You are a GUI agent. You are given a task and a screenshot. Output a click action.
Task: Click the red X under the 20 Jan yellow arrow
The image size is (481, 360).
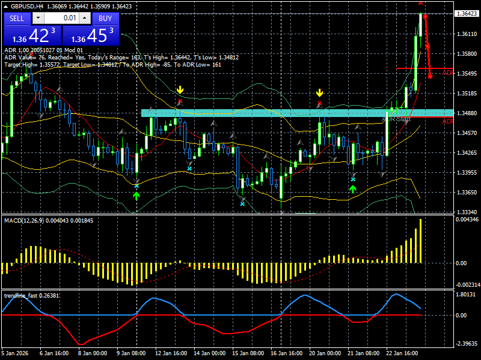point(320,103)
